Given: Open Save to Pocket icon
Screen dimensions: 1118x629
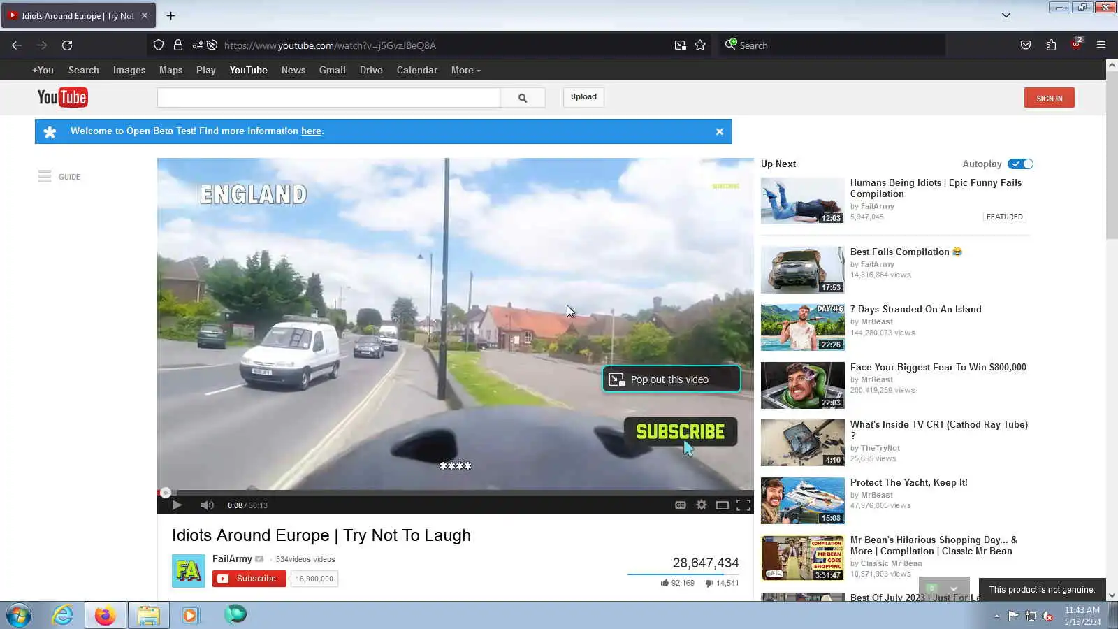Looking at the screenshot, I should [1026, 45].
